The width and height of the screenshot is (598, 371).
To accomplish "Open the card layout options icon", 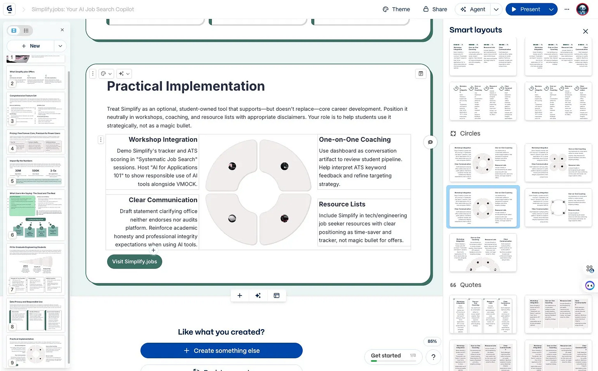I will pos(421,74).
